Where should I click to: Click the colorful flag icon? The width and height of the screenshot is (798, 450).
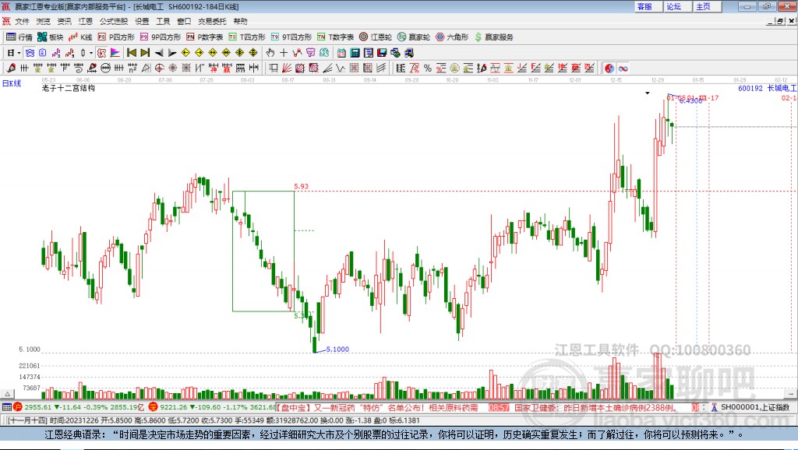pos(115,53)
